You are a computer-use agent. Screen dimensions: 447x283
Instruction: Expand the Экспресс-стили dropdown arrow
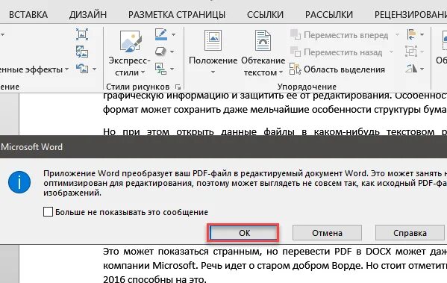(x=143, y=72)
